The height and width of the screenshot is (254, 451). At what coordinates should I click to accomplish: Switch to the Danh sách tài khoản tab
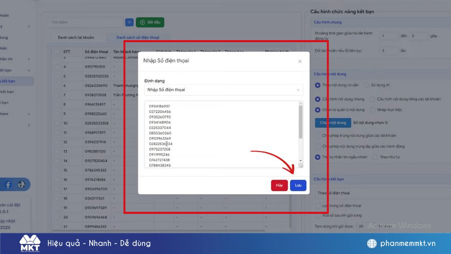(x=76, y=38)
